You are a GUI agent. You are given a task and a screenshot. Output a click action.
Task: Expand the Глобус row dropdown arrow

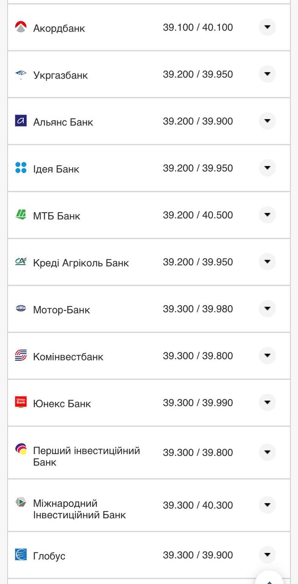[x=267, y=555]
